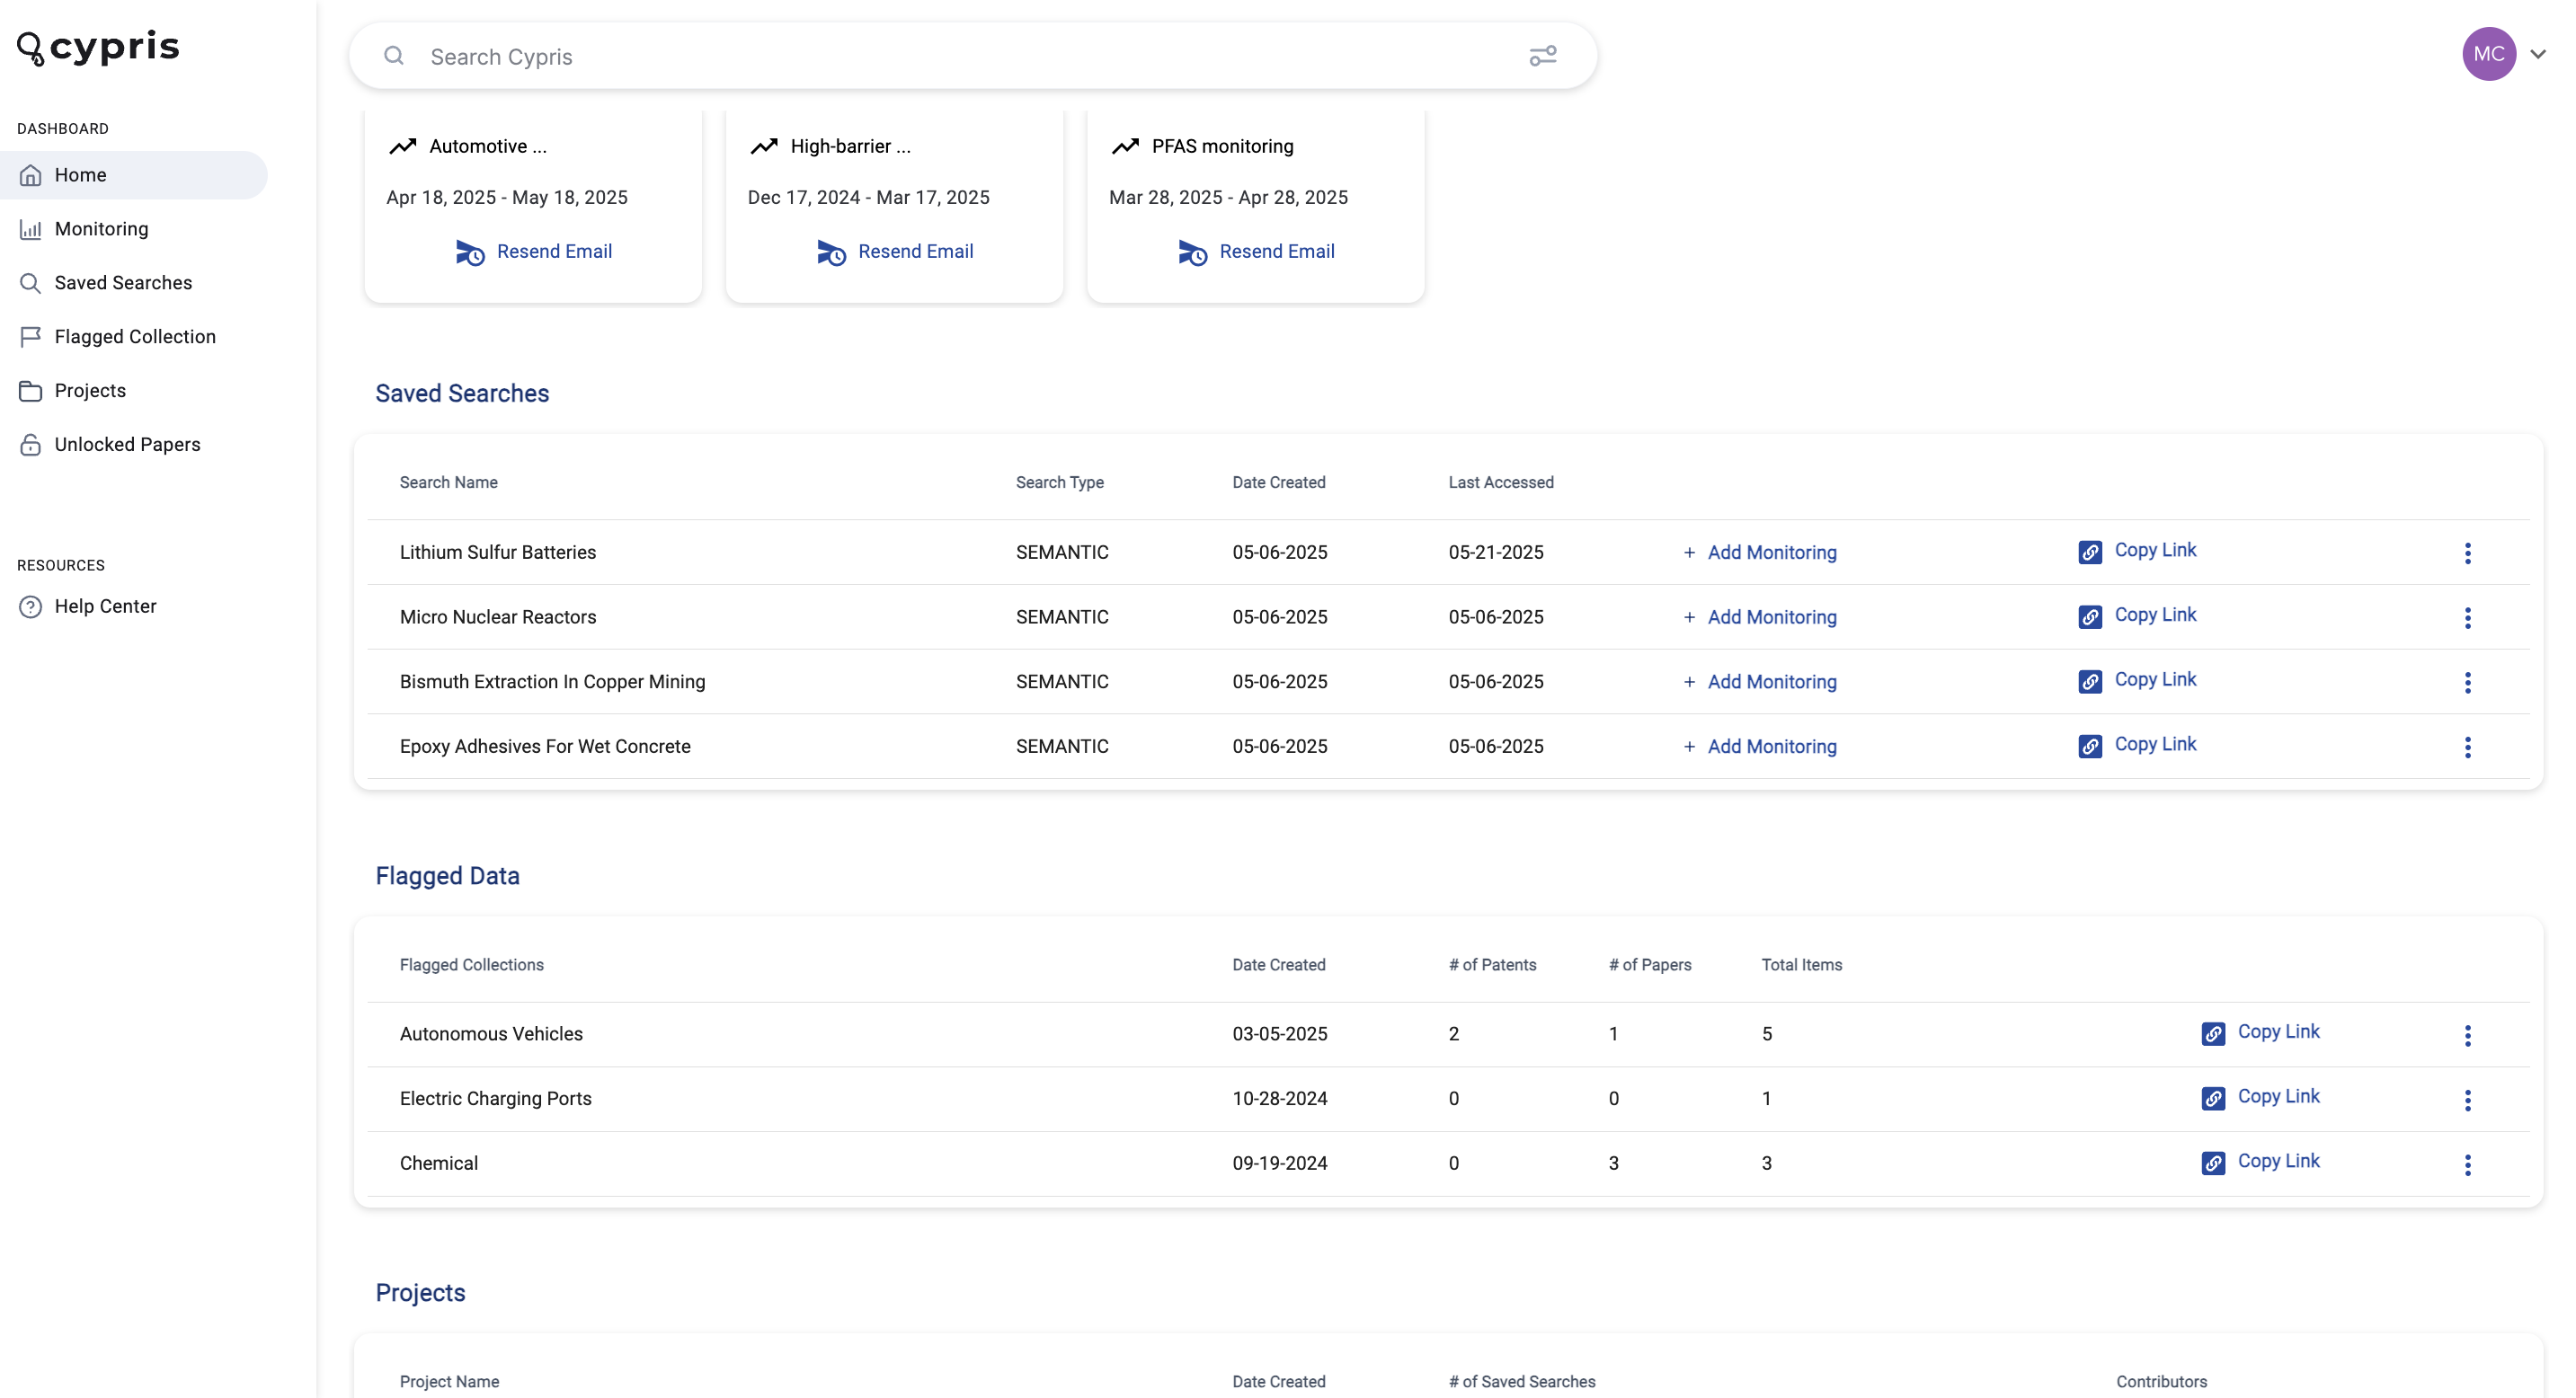Click the search magnifier icon
This screenshot has height=1398, width=2576.
click(394, 56)
